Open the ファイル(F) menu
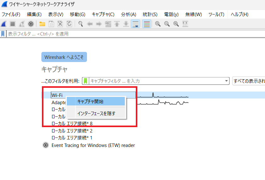Screen dimensions: 265x180 (x=11, y=14)
